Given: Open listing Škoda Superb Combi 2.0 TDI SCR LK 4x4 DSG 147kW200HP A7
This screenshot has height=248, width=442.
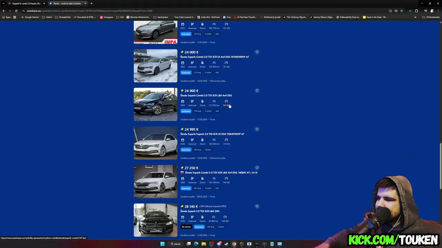Looking at the screenshot, I should (x=214, y=57).
